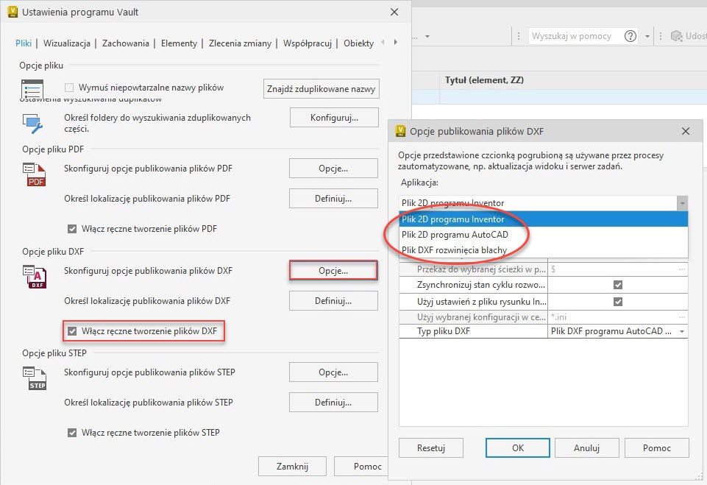This screenshot has width=707, height=485.
Task: Click the PDF file options icon
Action: coord(35,174)
